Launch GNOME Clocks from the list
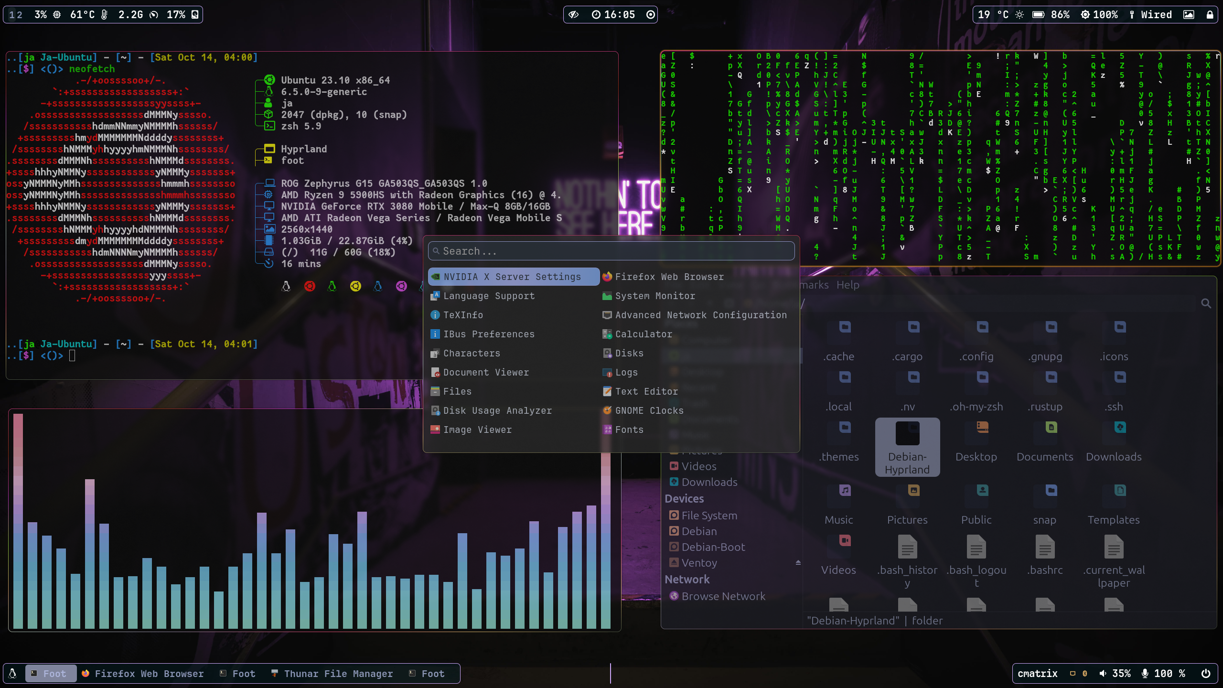This screenshot has width=1223, height=688. [x=649, y=410]
